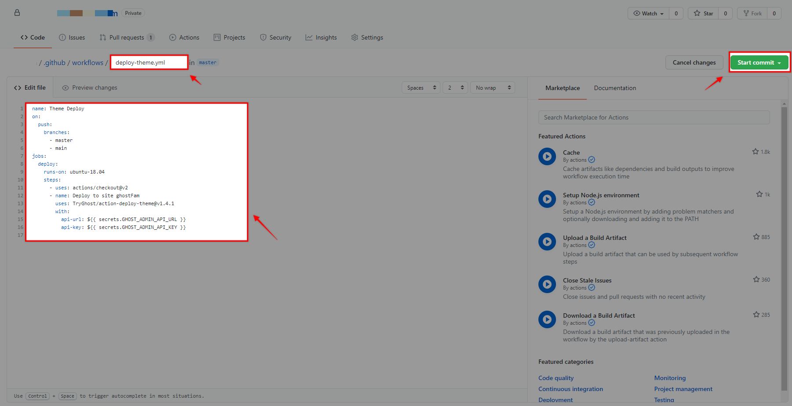
Task: Select the Marketplace tab
Action: pos(563,88)
